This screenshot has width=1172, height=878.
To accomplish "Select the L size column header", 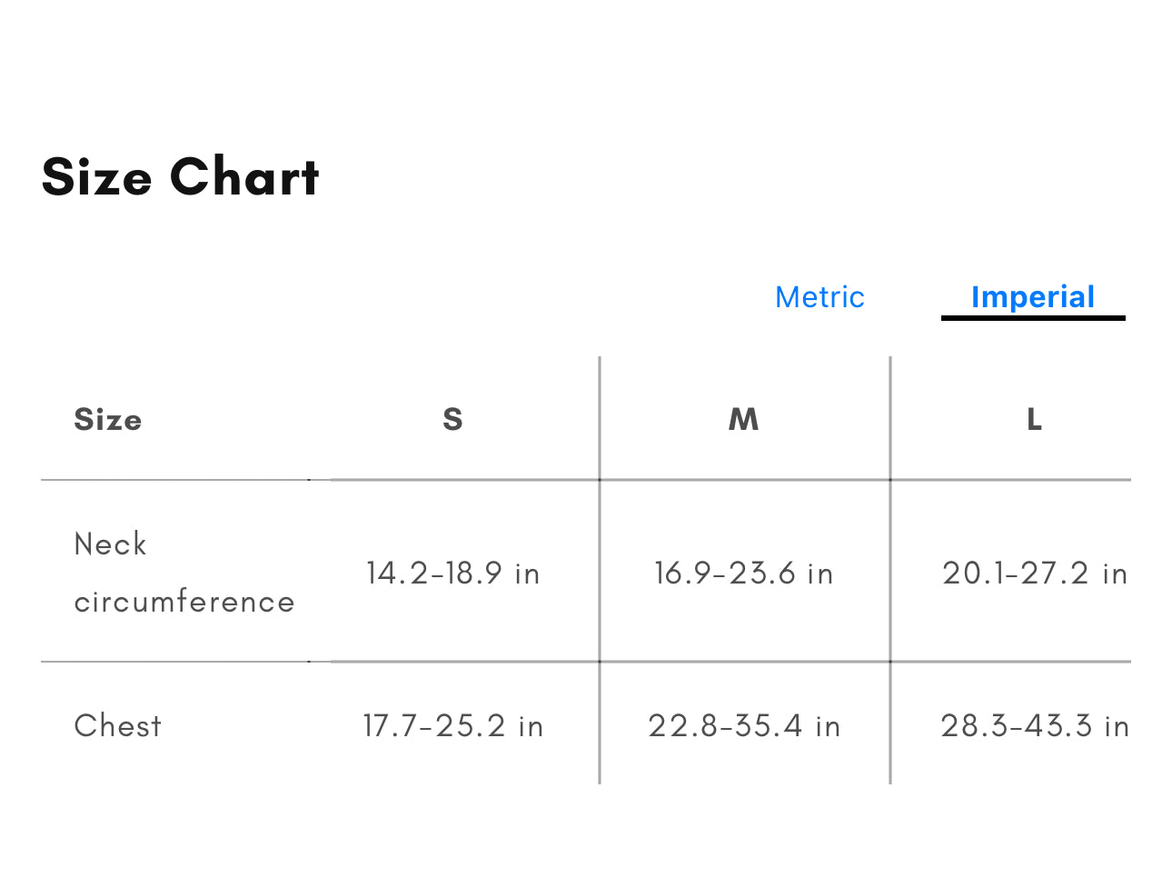I will [1034, 420].
